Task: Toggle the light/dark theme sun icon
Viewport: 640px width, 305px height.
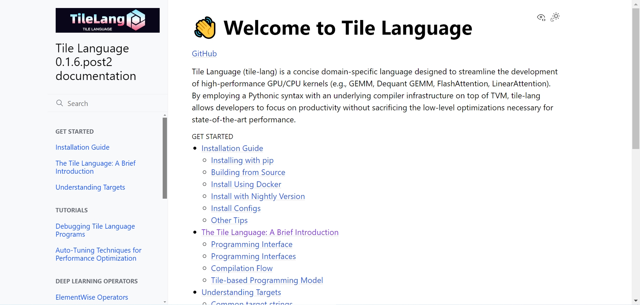Action: tap(555, 17)
